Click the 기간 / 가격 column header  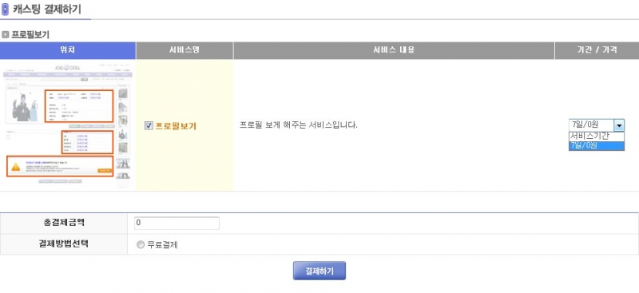(x=597, y=50)
